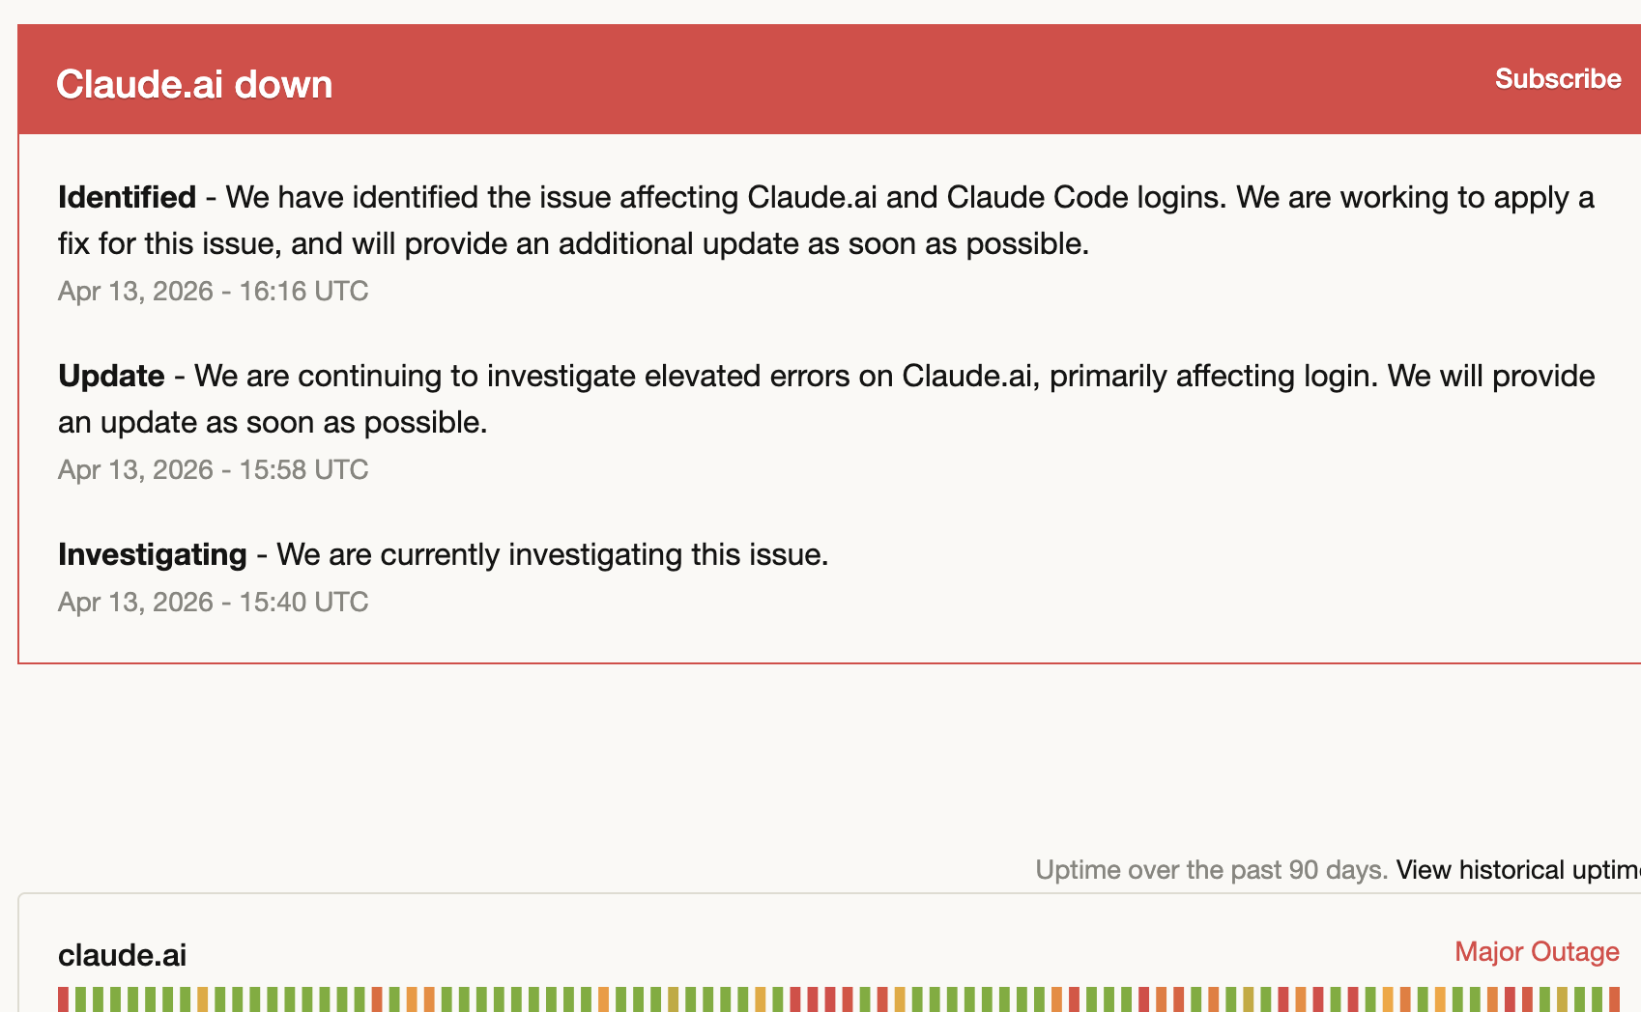Click the Update status heading

[111, 377]
